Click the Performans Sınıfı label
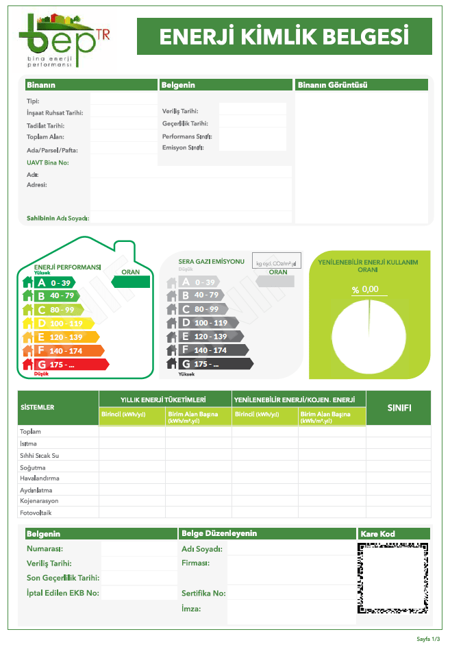Screen dimensions: 450x645 coord(187,136)
